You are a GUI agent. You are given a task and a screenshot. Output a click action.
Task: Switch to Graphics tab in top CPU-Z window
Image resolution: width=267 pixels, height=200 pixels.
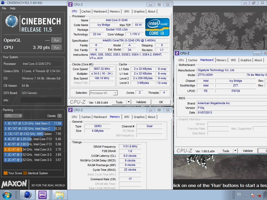[x=139, y=11]
